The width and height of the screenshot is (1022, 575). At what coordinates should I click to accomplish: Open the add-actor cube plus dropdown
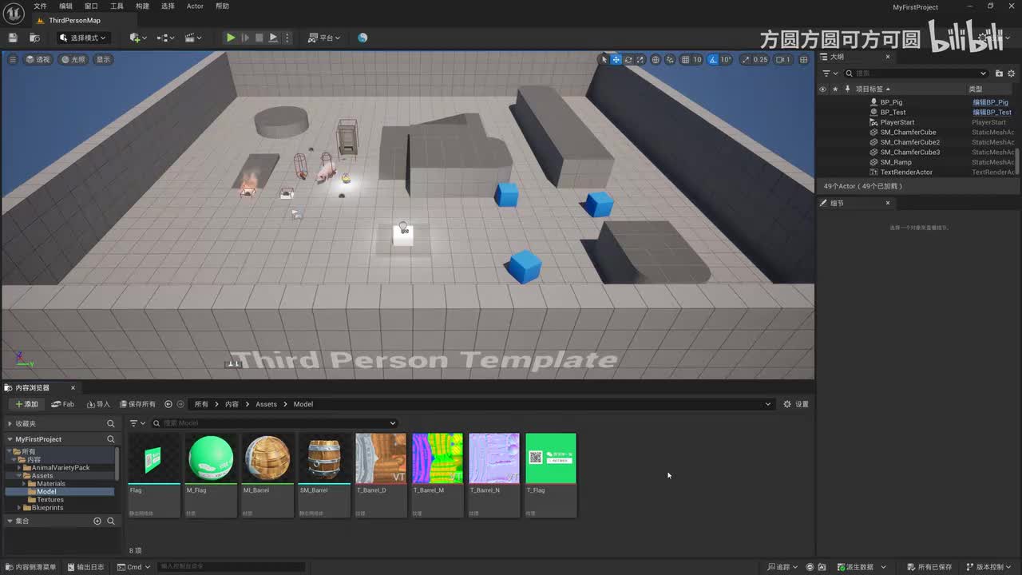[137, 38]
